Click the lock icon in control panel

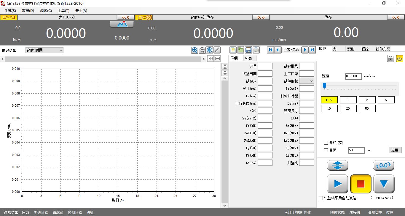[391, 59]
